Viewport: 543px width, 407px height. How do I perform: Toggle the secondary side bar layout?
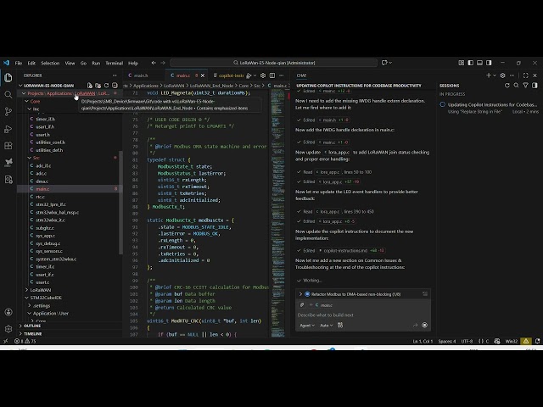pyautogui.click(x=489, y=63)
